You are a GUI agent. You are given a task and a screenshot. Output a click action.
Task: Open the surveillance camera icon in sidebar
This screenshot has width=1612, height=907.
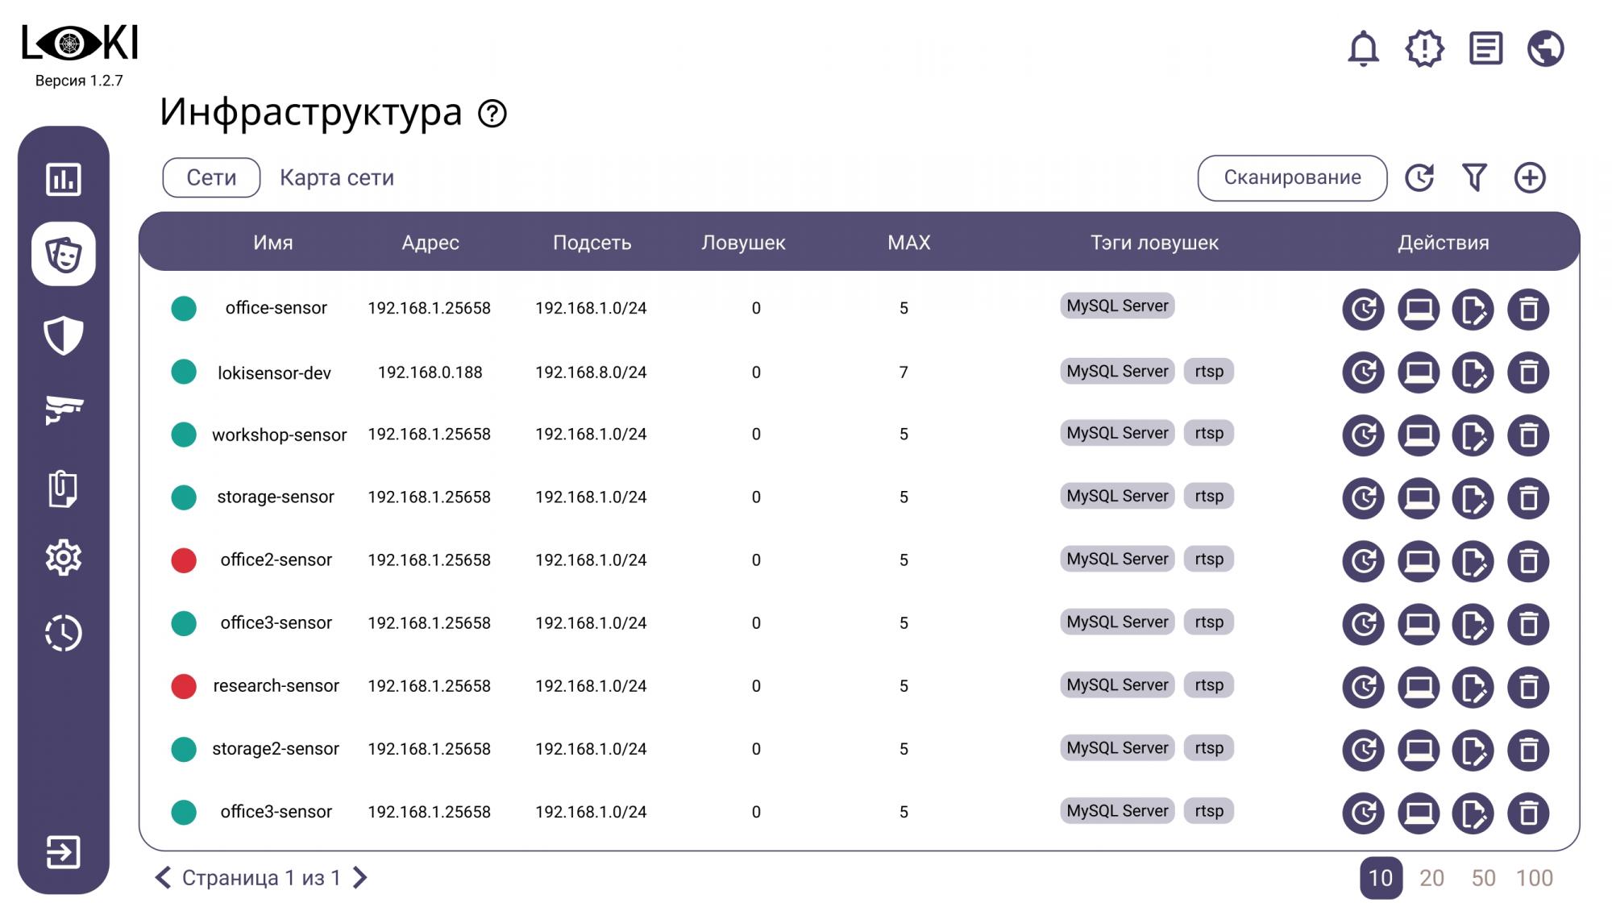coord(64,409)
